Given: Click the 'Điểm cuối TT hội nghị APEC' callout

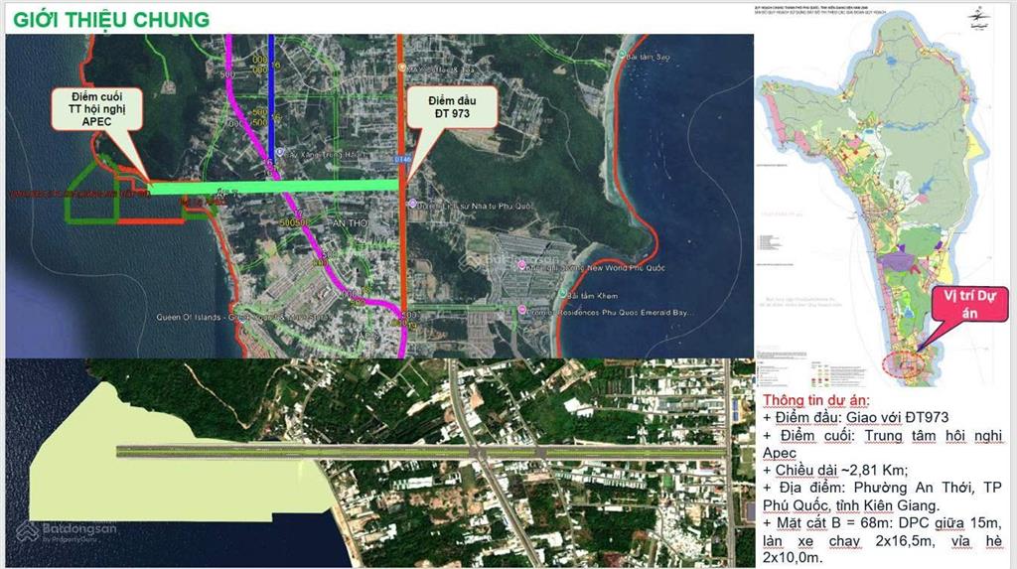Looking at the screenshot, I should (98, 111).
